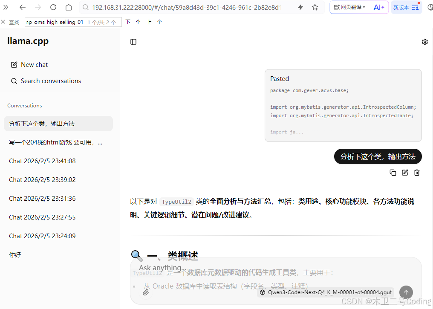Click the Conversations section label
The height and width of the screenshot is (309, 433).
click(25, 105)
